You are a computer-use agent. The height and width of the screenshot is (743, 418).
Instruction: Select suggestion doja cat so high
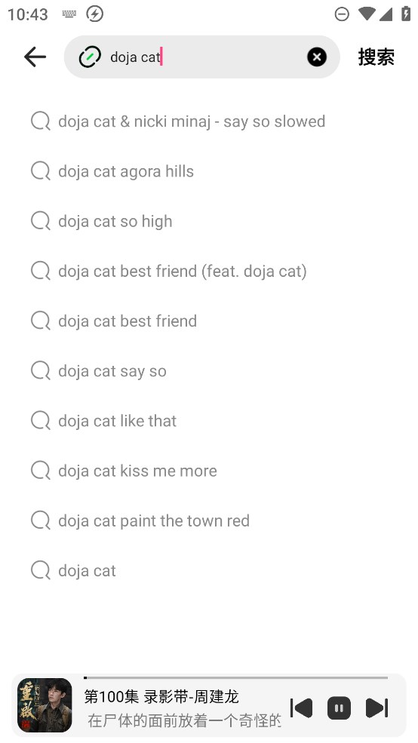click(209, 221)
